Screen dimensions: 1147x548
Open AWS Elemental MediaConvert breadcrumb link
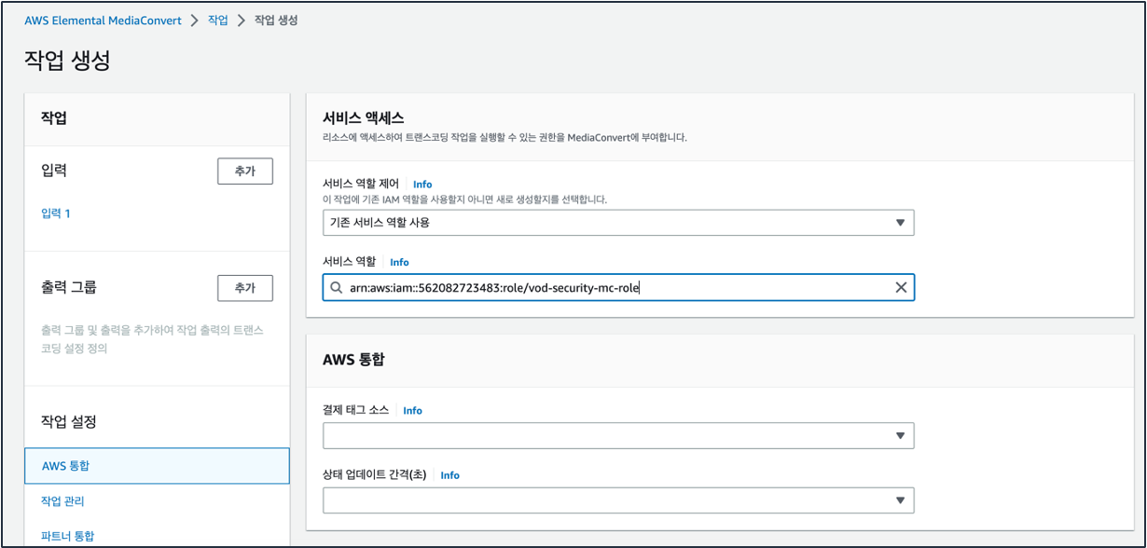pos(103,20)
